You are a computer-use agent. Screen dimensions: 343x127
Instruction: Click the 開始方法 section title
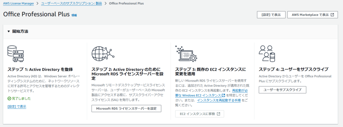click(x=20, y=31)
